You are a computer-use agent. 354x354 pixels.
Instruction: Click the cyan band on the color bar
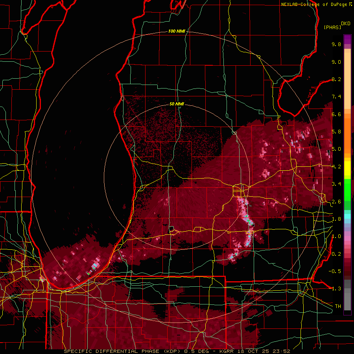[347, 216]
